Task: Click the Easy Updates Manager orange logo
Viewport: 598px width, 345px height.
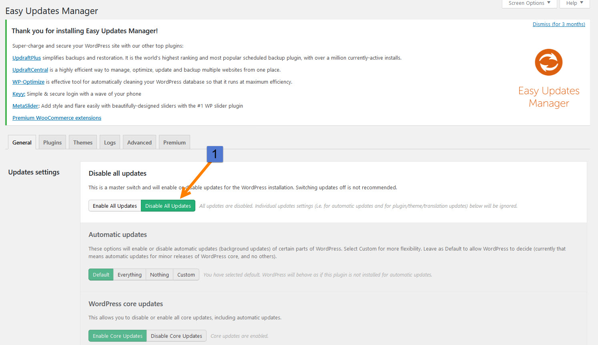Action: click(548, 62)
